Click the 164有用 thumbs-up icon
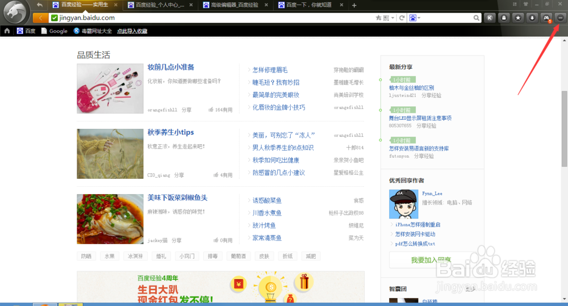The width and height of the screenshot is (568, 306). point(211,110)
